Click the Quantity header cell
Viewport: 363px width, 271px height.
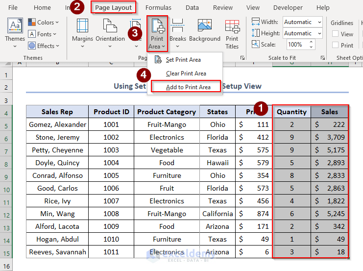click(x=291, y=112)
